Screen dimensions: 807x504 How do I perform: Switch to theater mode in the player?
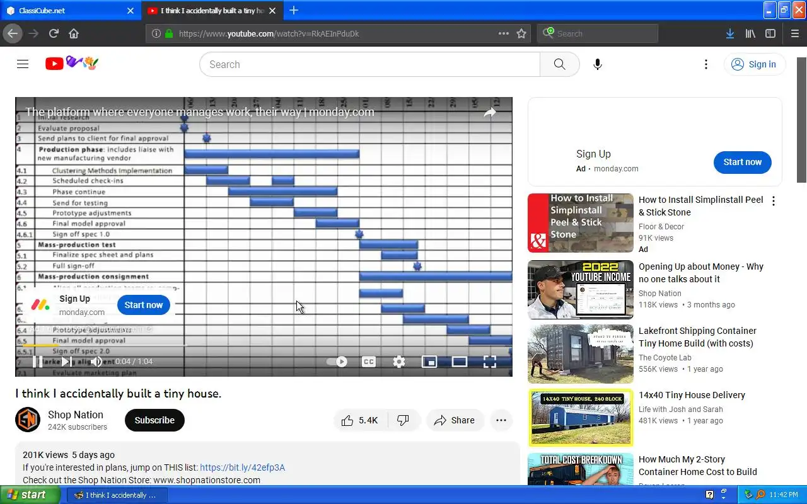pos(460,362)
